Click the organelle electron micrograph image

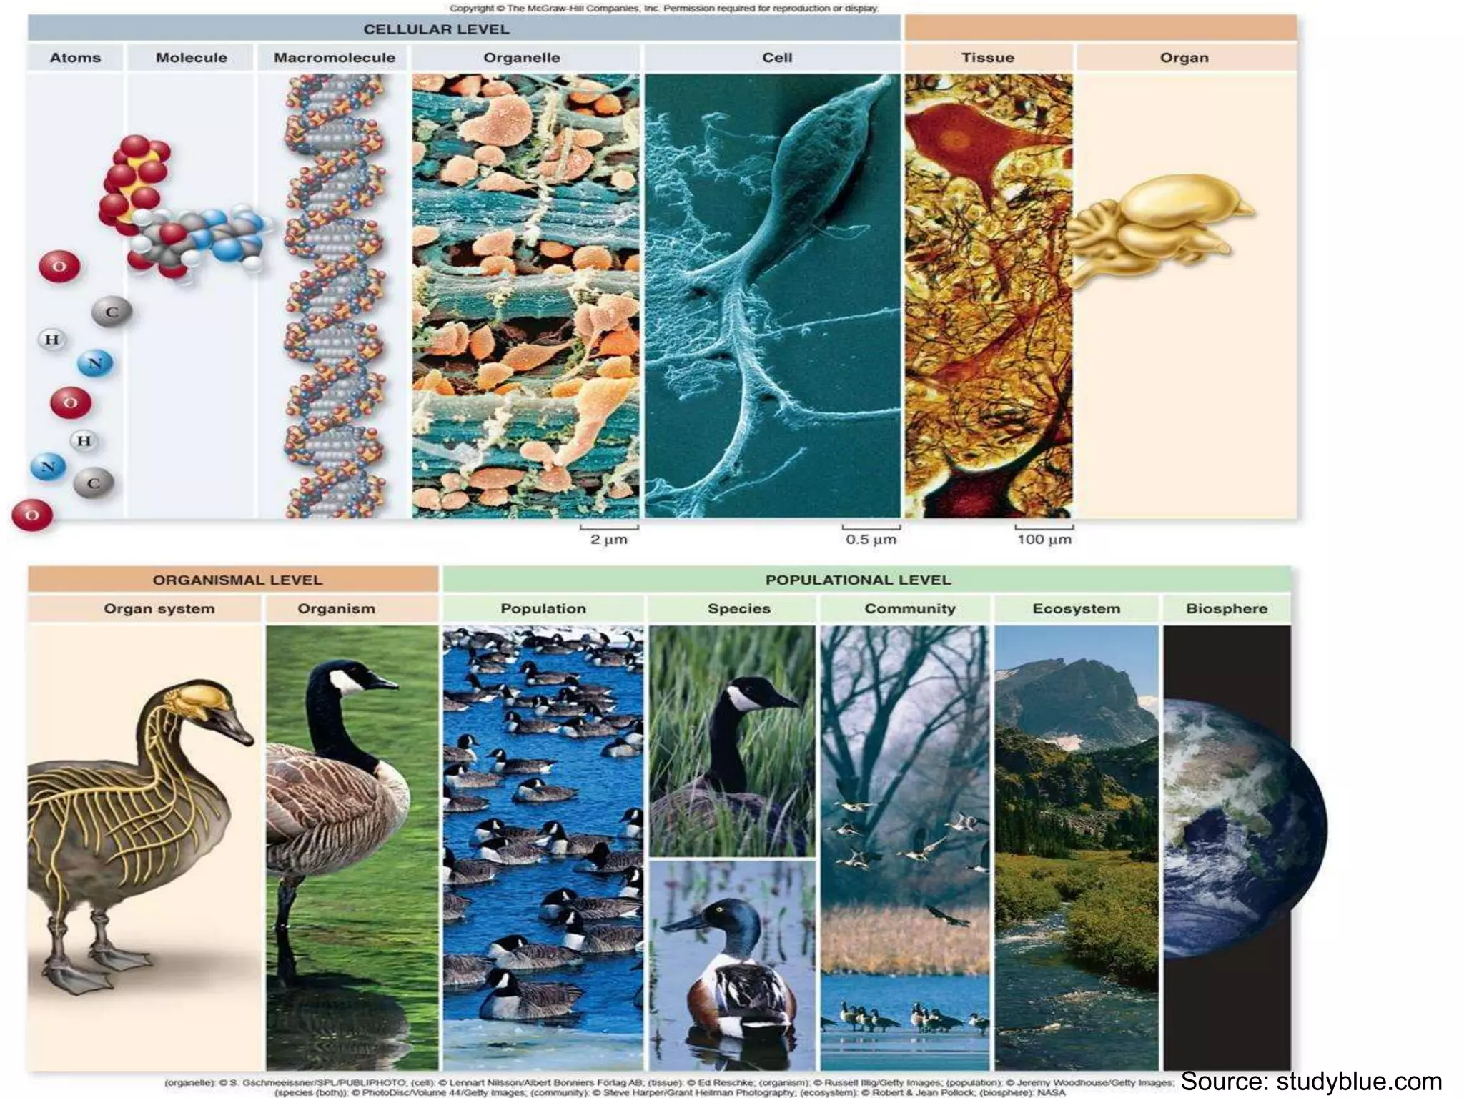[525, 296]
